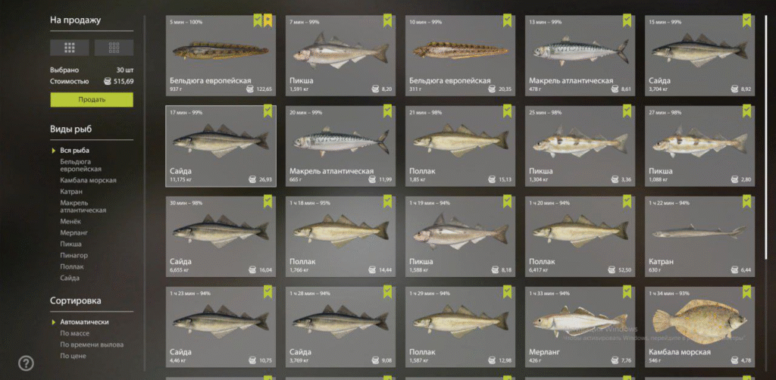776x380 pixels.
Task: Open the help question mark icon
Action: click(x=26, y=363)
